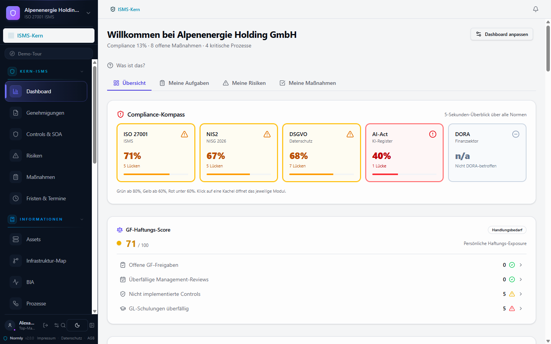This screenshot has width=551, height=344.
Task: Click the Normly shield logo in footer
Action: coord(5,338)
